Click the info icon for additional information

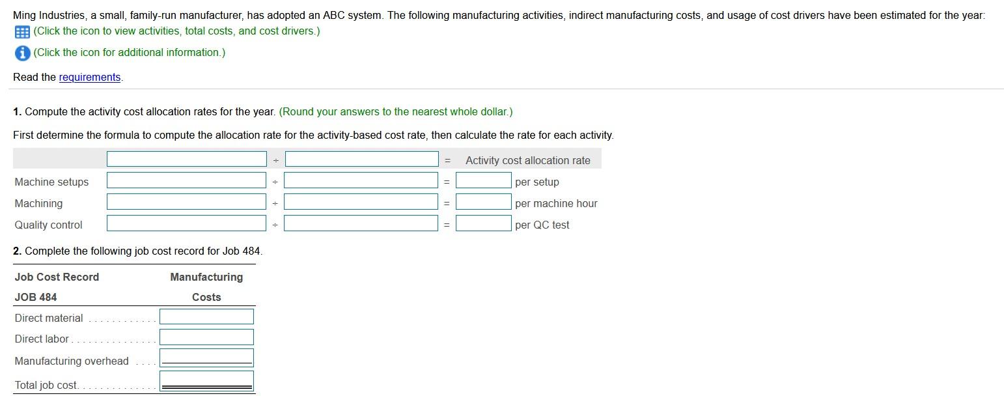point(21,53)
